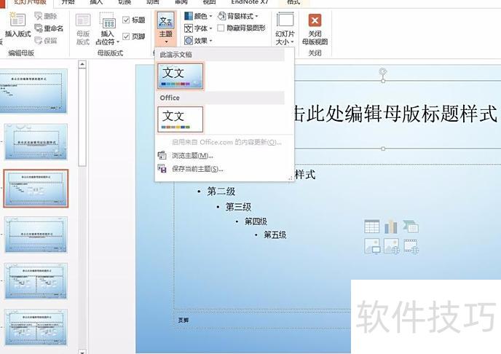Image resolution: width=501 pixels, height=354 pixels.
Task: Toggle the 页脚 (Footers) checkbox
Action: coord(126,36)
